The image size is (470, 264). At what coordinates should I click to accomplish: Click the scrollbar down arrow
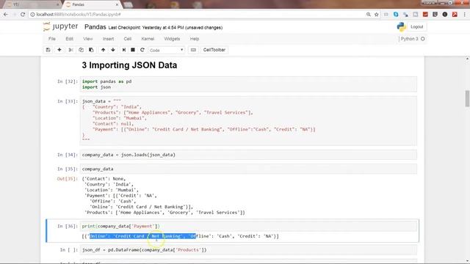pyautogui.click(x=467, y=261)
